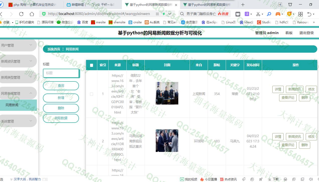Open the 看板 dashboard link
Screen dimensions: 319x182
[289, 33]
